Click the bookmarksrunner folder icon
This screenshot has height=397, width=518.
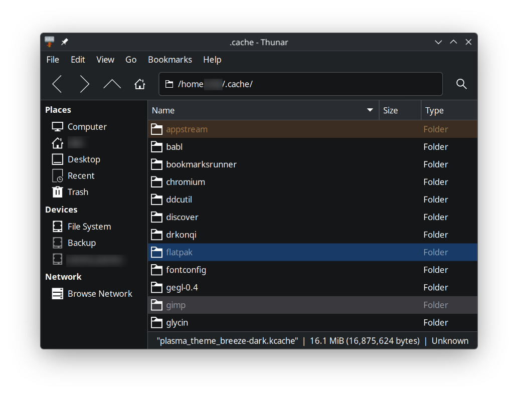(x=156, y=164)
